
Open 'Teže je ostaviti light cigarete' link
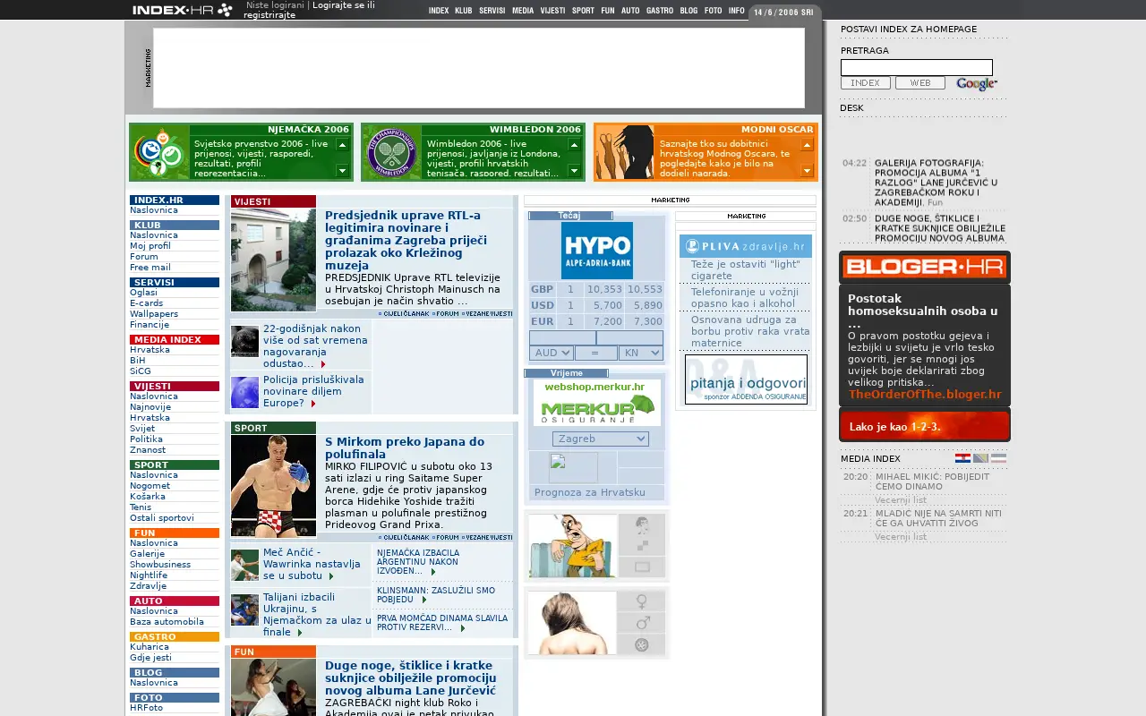coord(745,270)
